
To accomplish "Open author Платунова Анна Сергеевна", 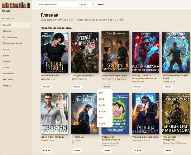I will coord(114,79).
